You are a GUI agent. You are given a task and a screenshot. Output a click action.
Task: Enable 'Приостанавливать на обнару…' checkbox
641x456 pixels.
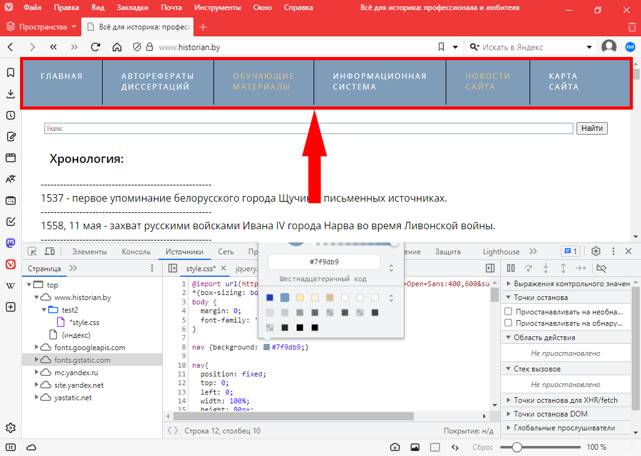(x=509, y=323)
